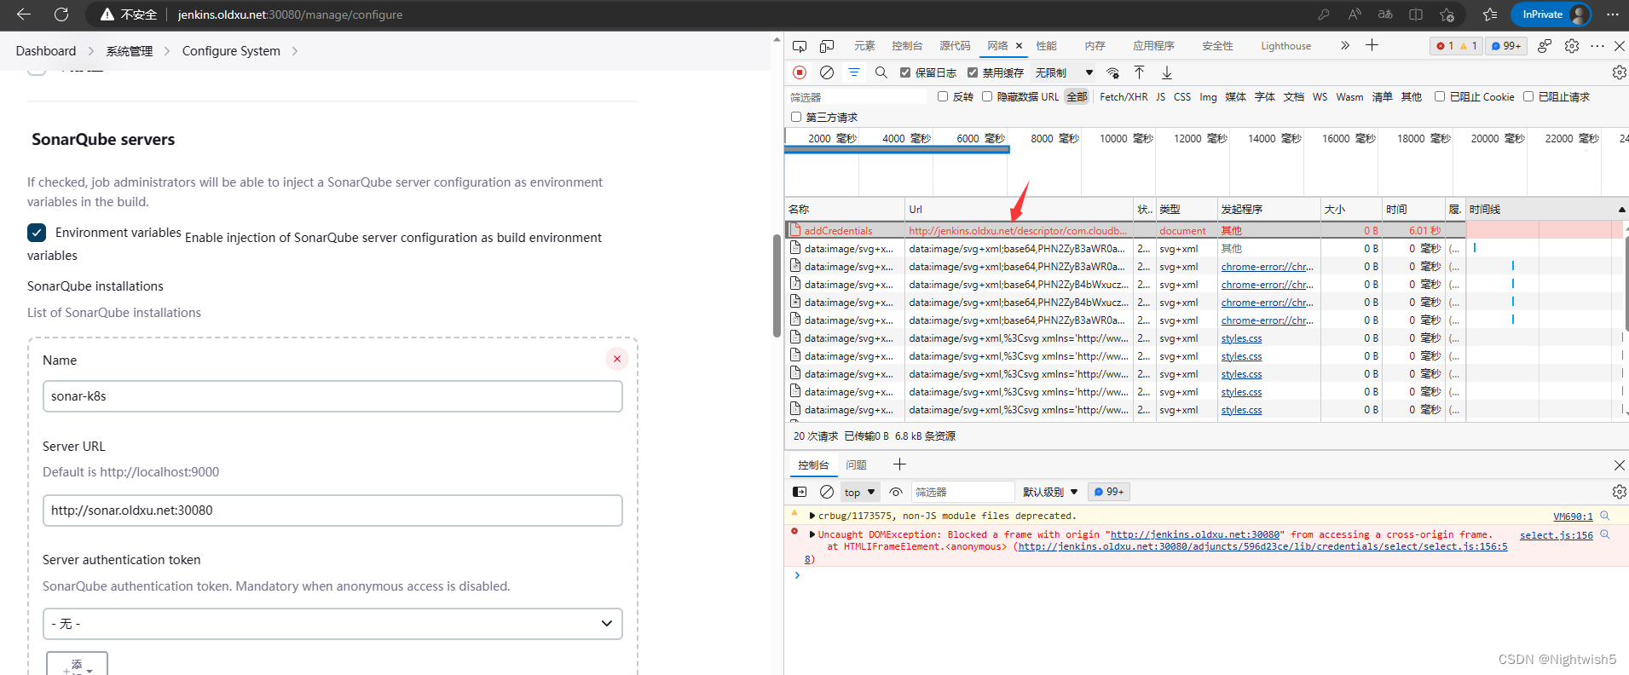1629x675 pixels.
Task: Remove the sonar-k8s installation with red X
Action: (x=617, y=359)
